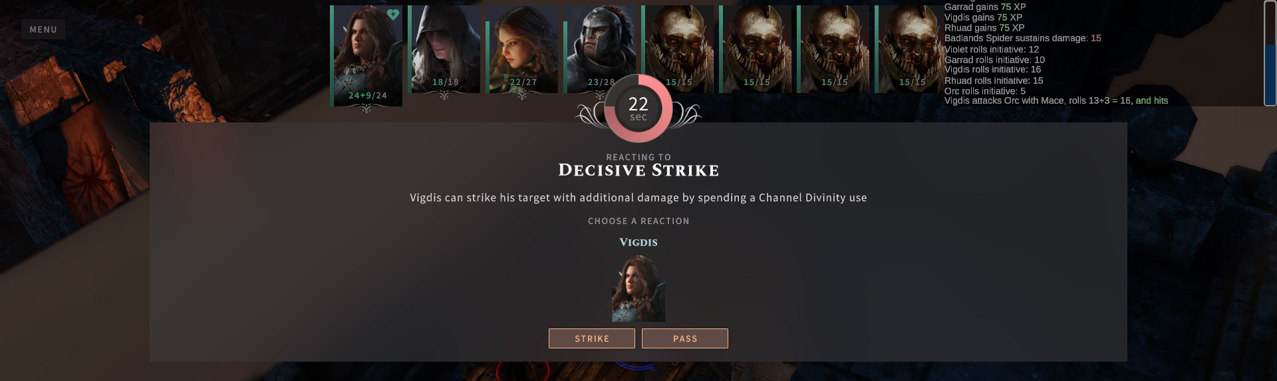Click the ornament chevron below the hooded portrait
The image size is (1277, 381).
click(x=444, y=96)
